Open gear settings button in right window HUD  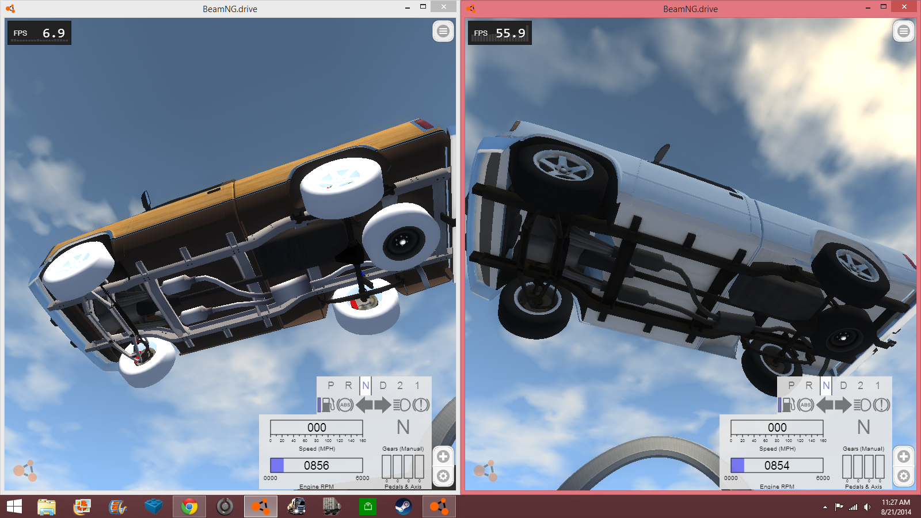click(903, 476)
